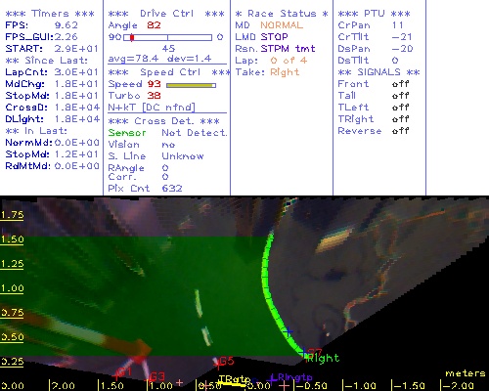Viewport: 489px width, 391px height.
Task: Click the red G5 marker cross
Action: [x=218, y=365]
